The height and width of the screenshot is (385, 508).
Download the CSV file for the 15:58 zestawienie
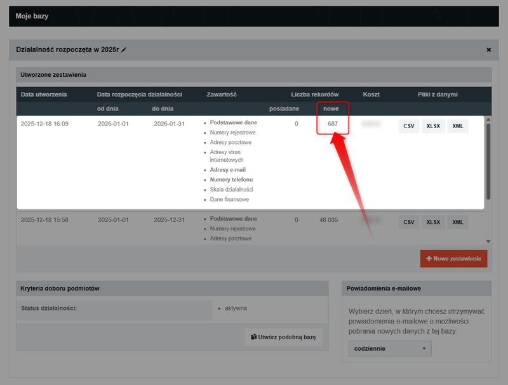point(408,222)
